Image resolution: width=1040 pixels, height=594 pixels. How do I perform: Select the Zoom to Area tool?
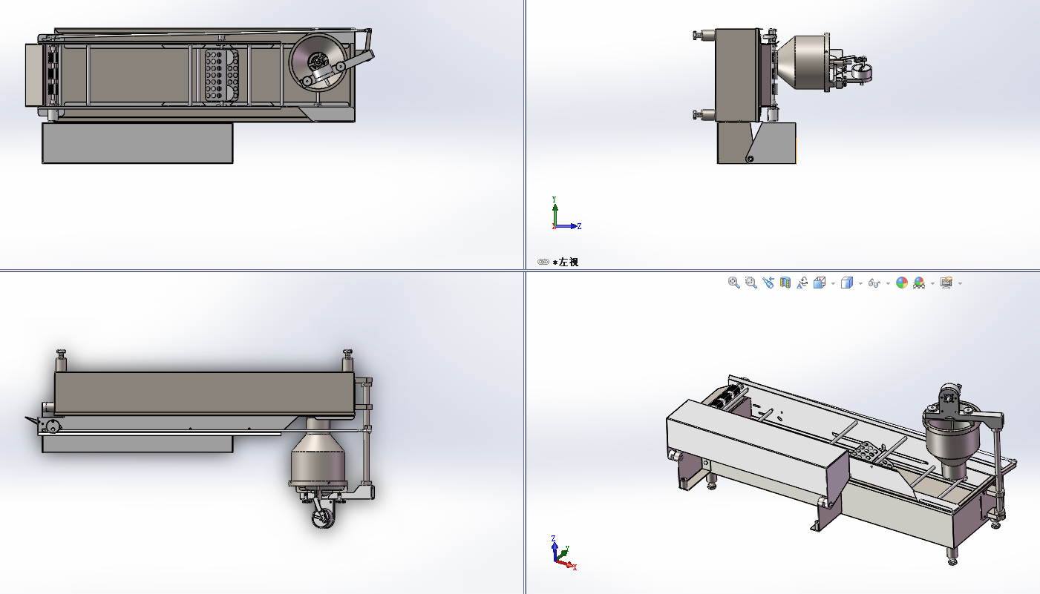coord(750,283)
